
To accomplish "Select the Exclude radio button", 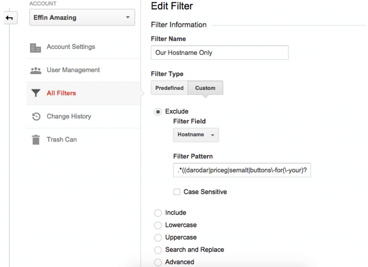I will point(158,112).
